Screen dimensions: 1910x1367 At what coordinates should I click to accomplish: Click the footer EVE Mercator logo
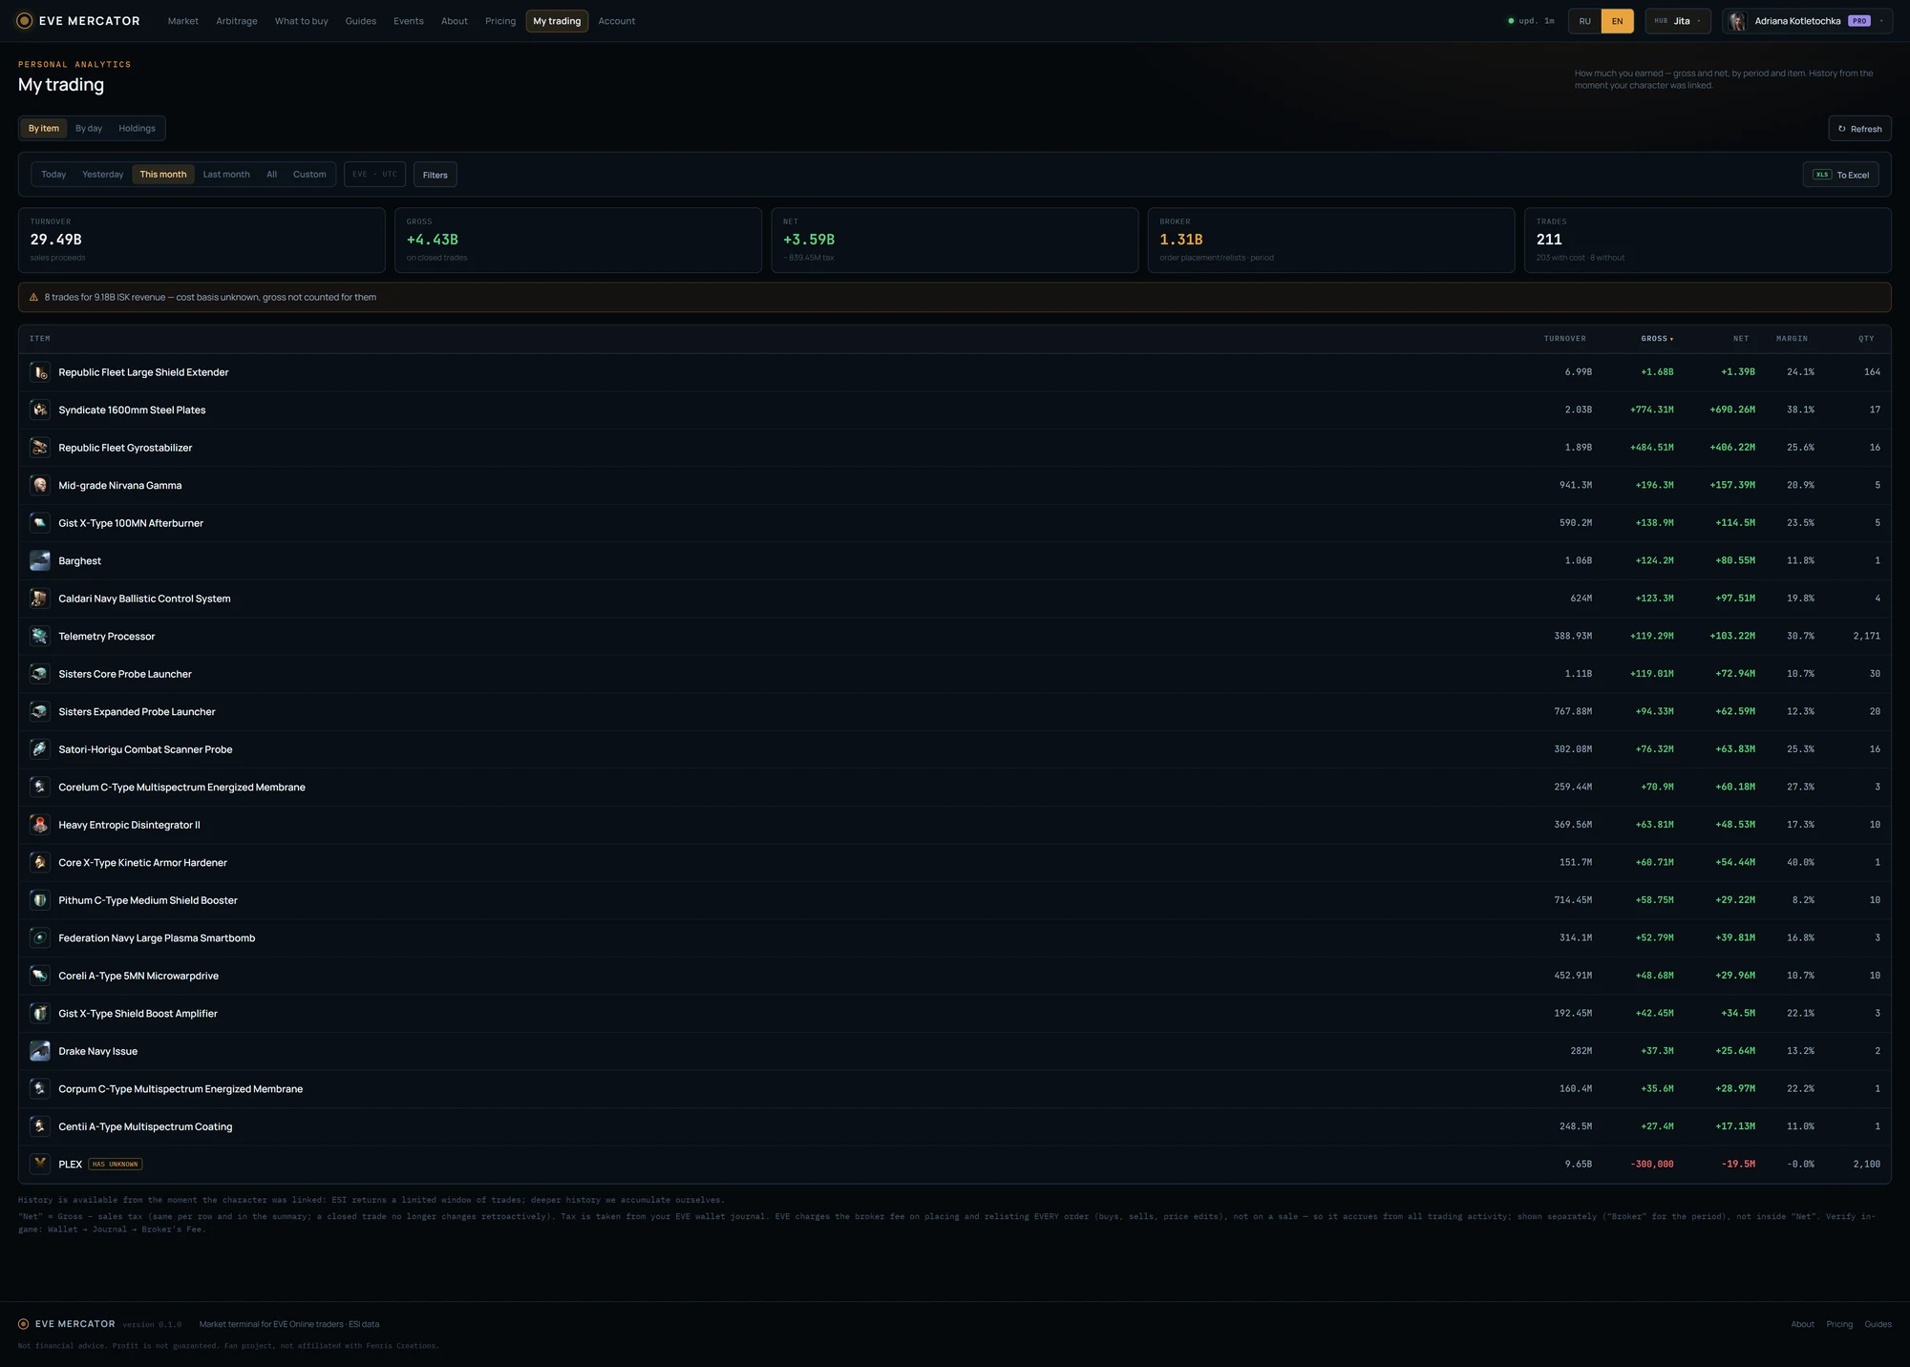[67, 1324]
